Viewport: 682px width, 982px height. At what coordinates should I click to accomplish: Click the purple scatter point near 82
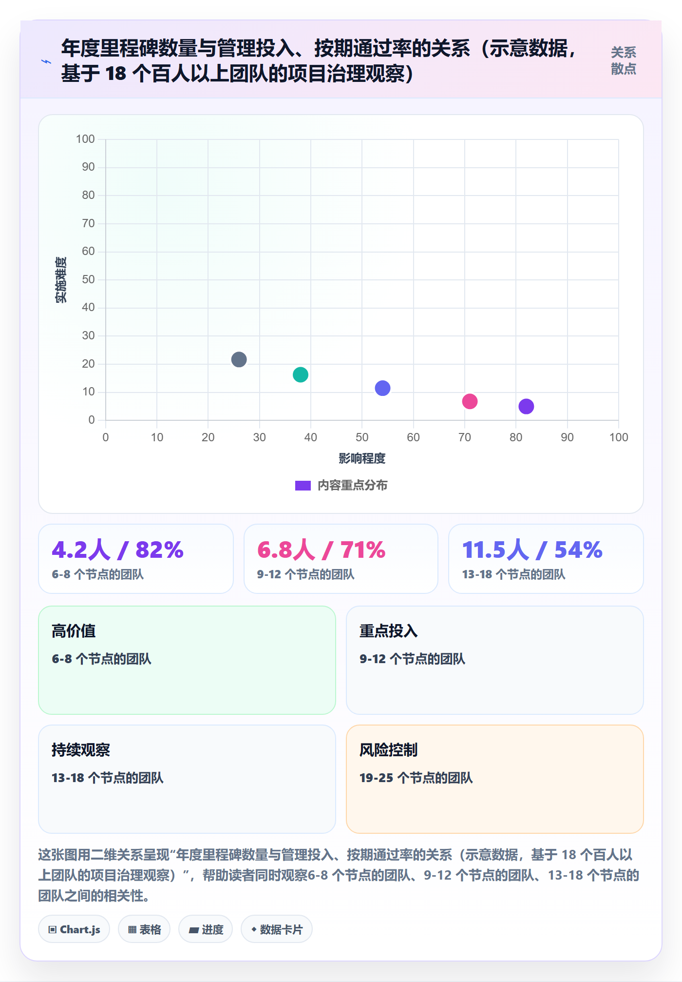526,406
